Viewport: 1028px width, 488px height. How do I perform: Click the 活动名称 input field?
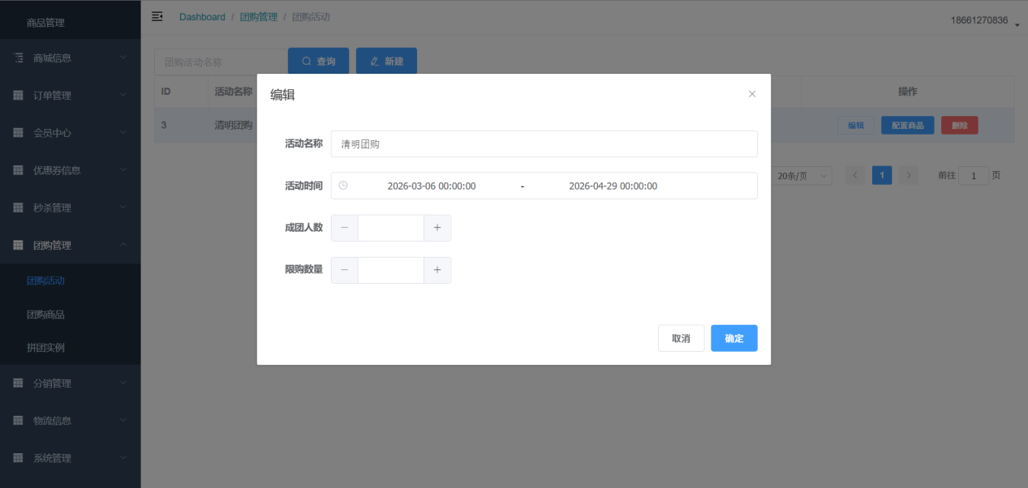(544, 144)
